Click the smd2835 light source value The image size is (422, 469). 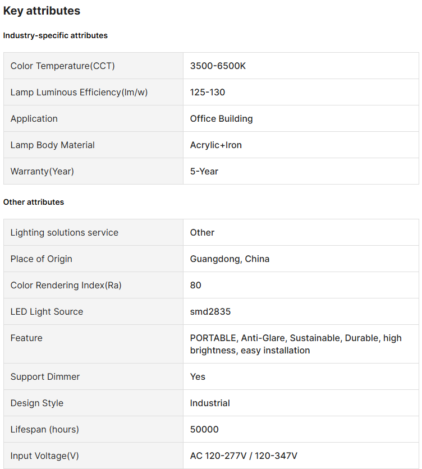[210, 312]
